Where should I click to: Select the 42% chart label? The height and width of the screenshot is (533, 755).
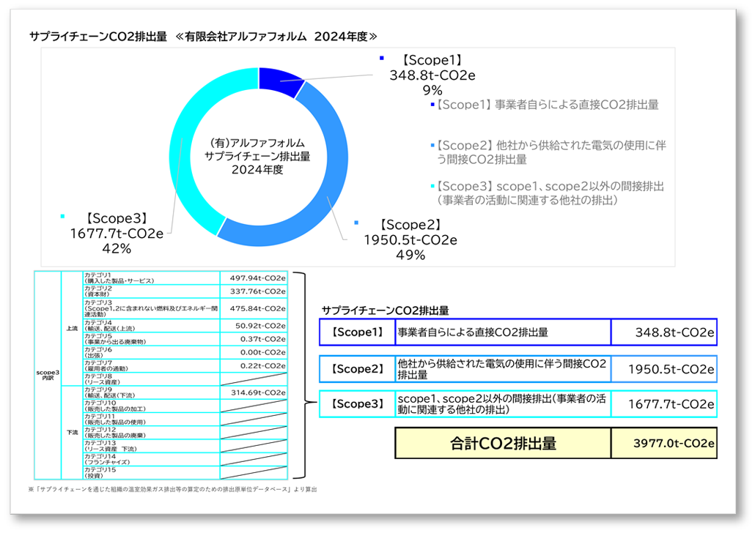tap(117, 248)
